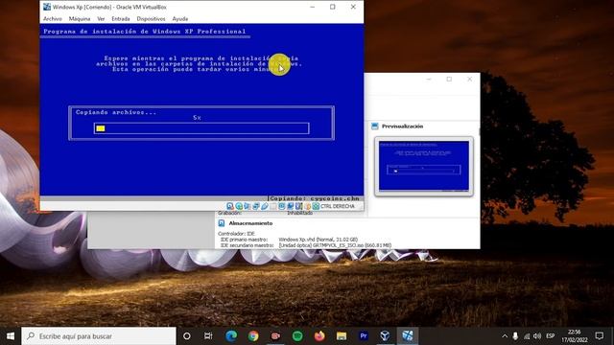Open the volume tray icon
This screenshot has height=345, width=614.
click(537, 336)
